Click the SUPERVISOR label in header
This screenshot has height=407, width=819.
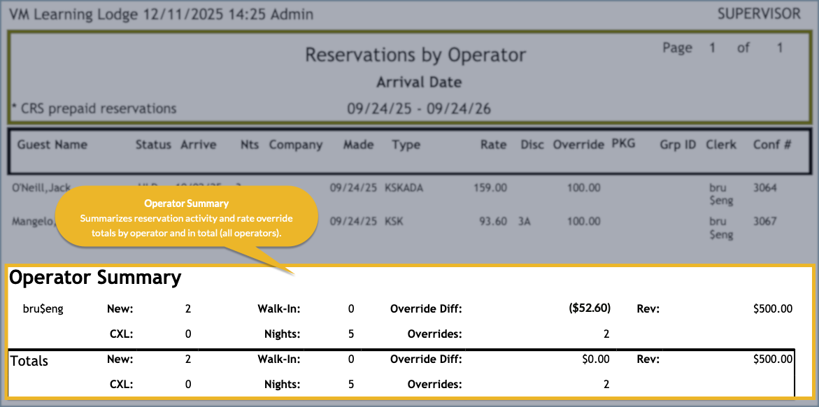(x=759, y=14)
